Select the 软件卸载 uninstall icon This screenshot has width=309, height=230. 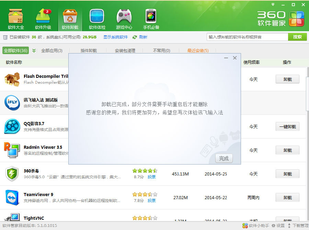tap(70, 19)
